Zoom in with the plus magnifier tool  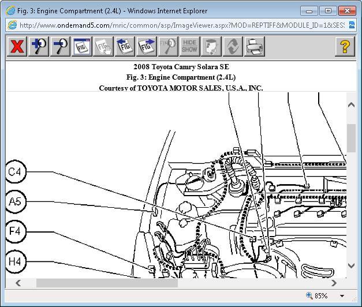(39, 46)
